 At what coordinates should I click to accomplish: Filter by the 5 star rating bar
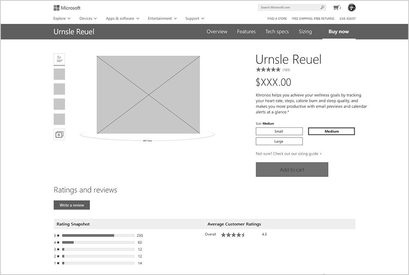[98, 235]
